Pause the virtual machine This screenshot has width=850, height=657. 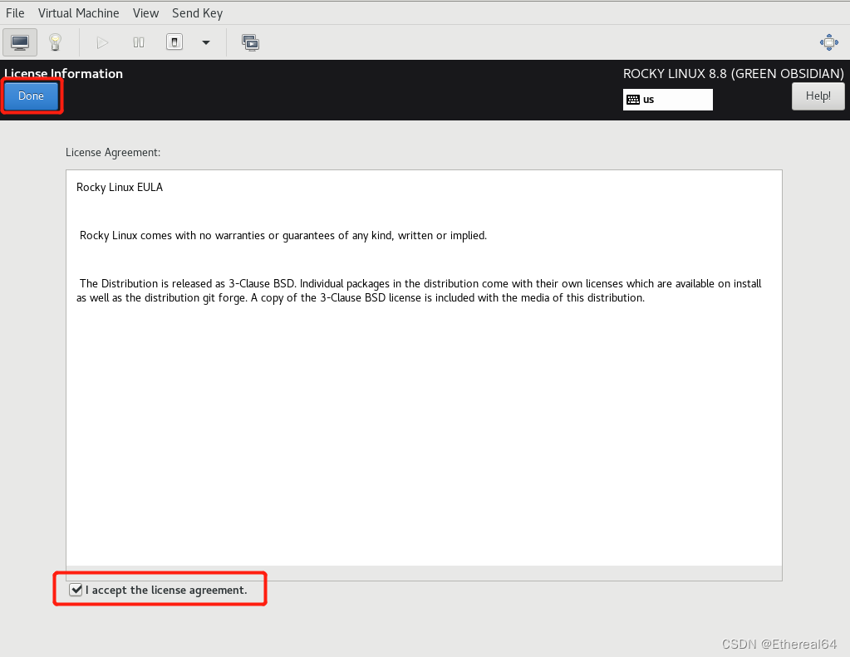pos(139,42)
